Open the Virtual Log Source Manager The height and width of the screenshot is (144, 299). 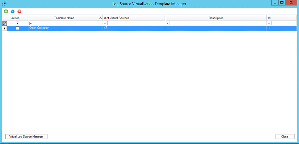(x=26, y=136)
